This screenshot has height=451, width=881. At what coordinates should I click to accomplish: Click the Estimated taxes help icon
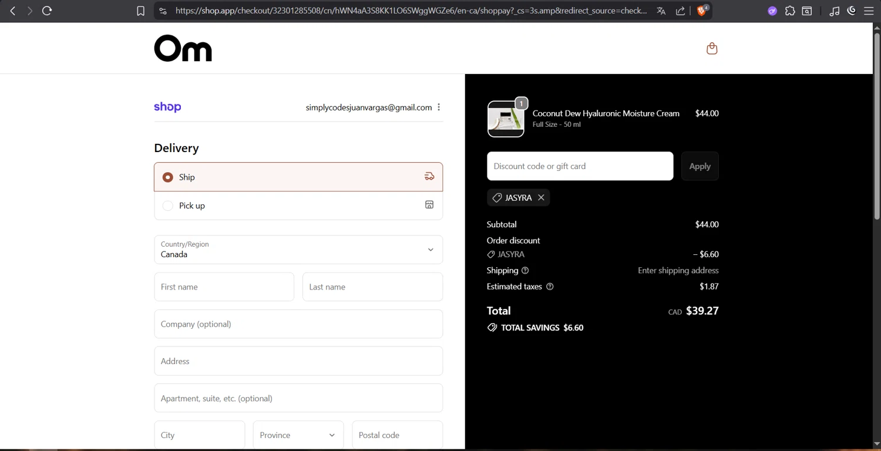click(550, 287)
